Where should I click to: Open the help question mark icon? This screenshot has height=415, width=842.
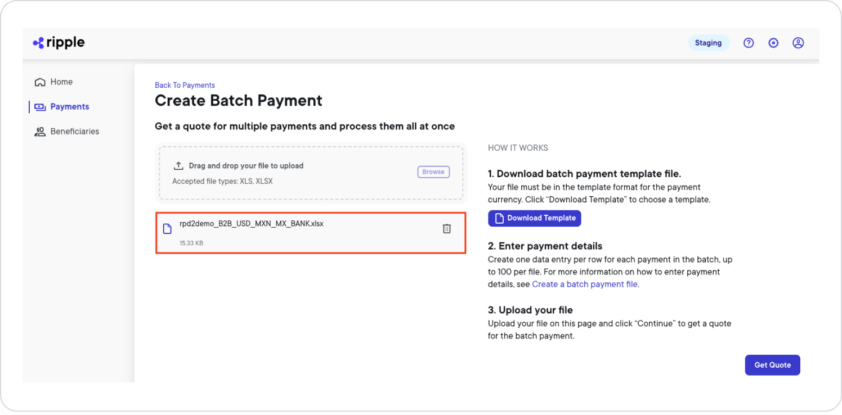749,42
